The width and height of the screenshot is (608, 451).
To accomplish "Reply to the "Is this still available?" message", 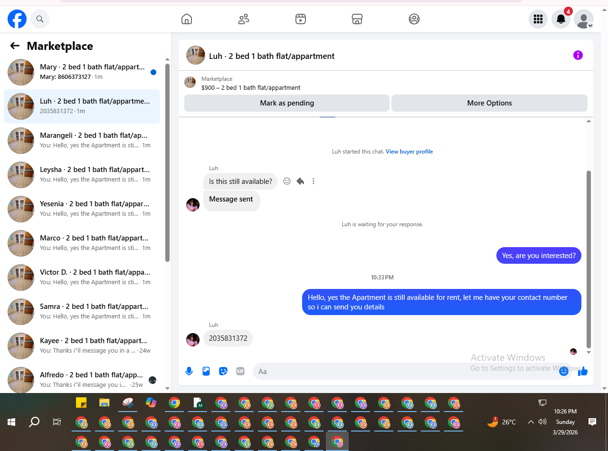I will click(x=300, y=181).
